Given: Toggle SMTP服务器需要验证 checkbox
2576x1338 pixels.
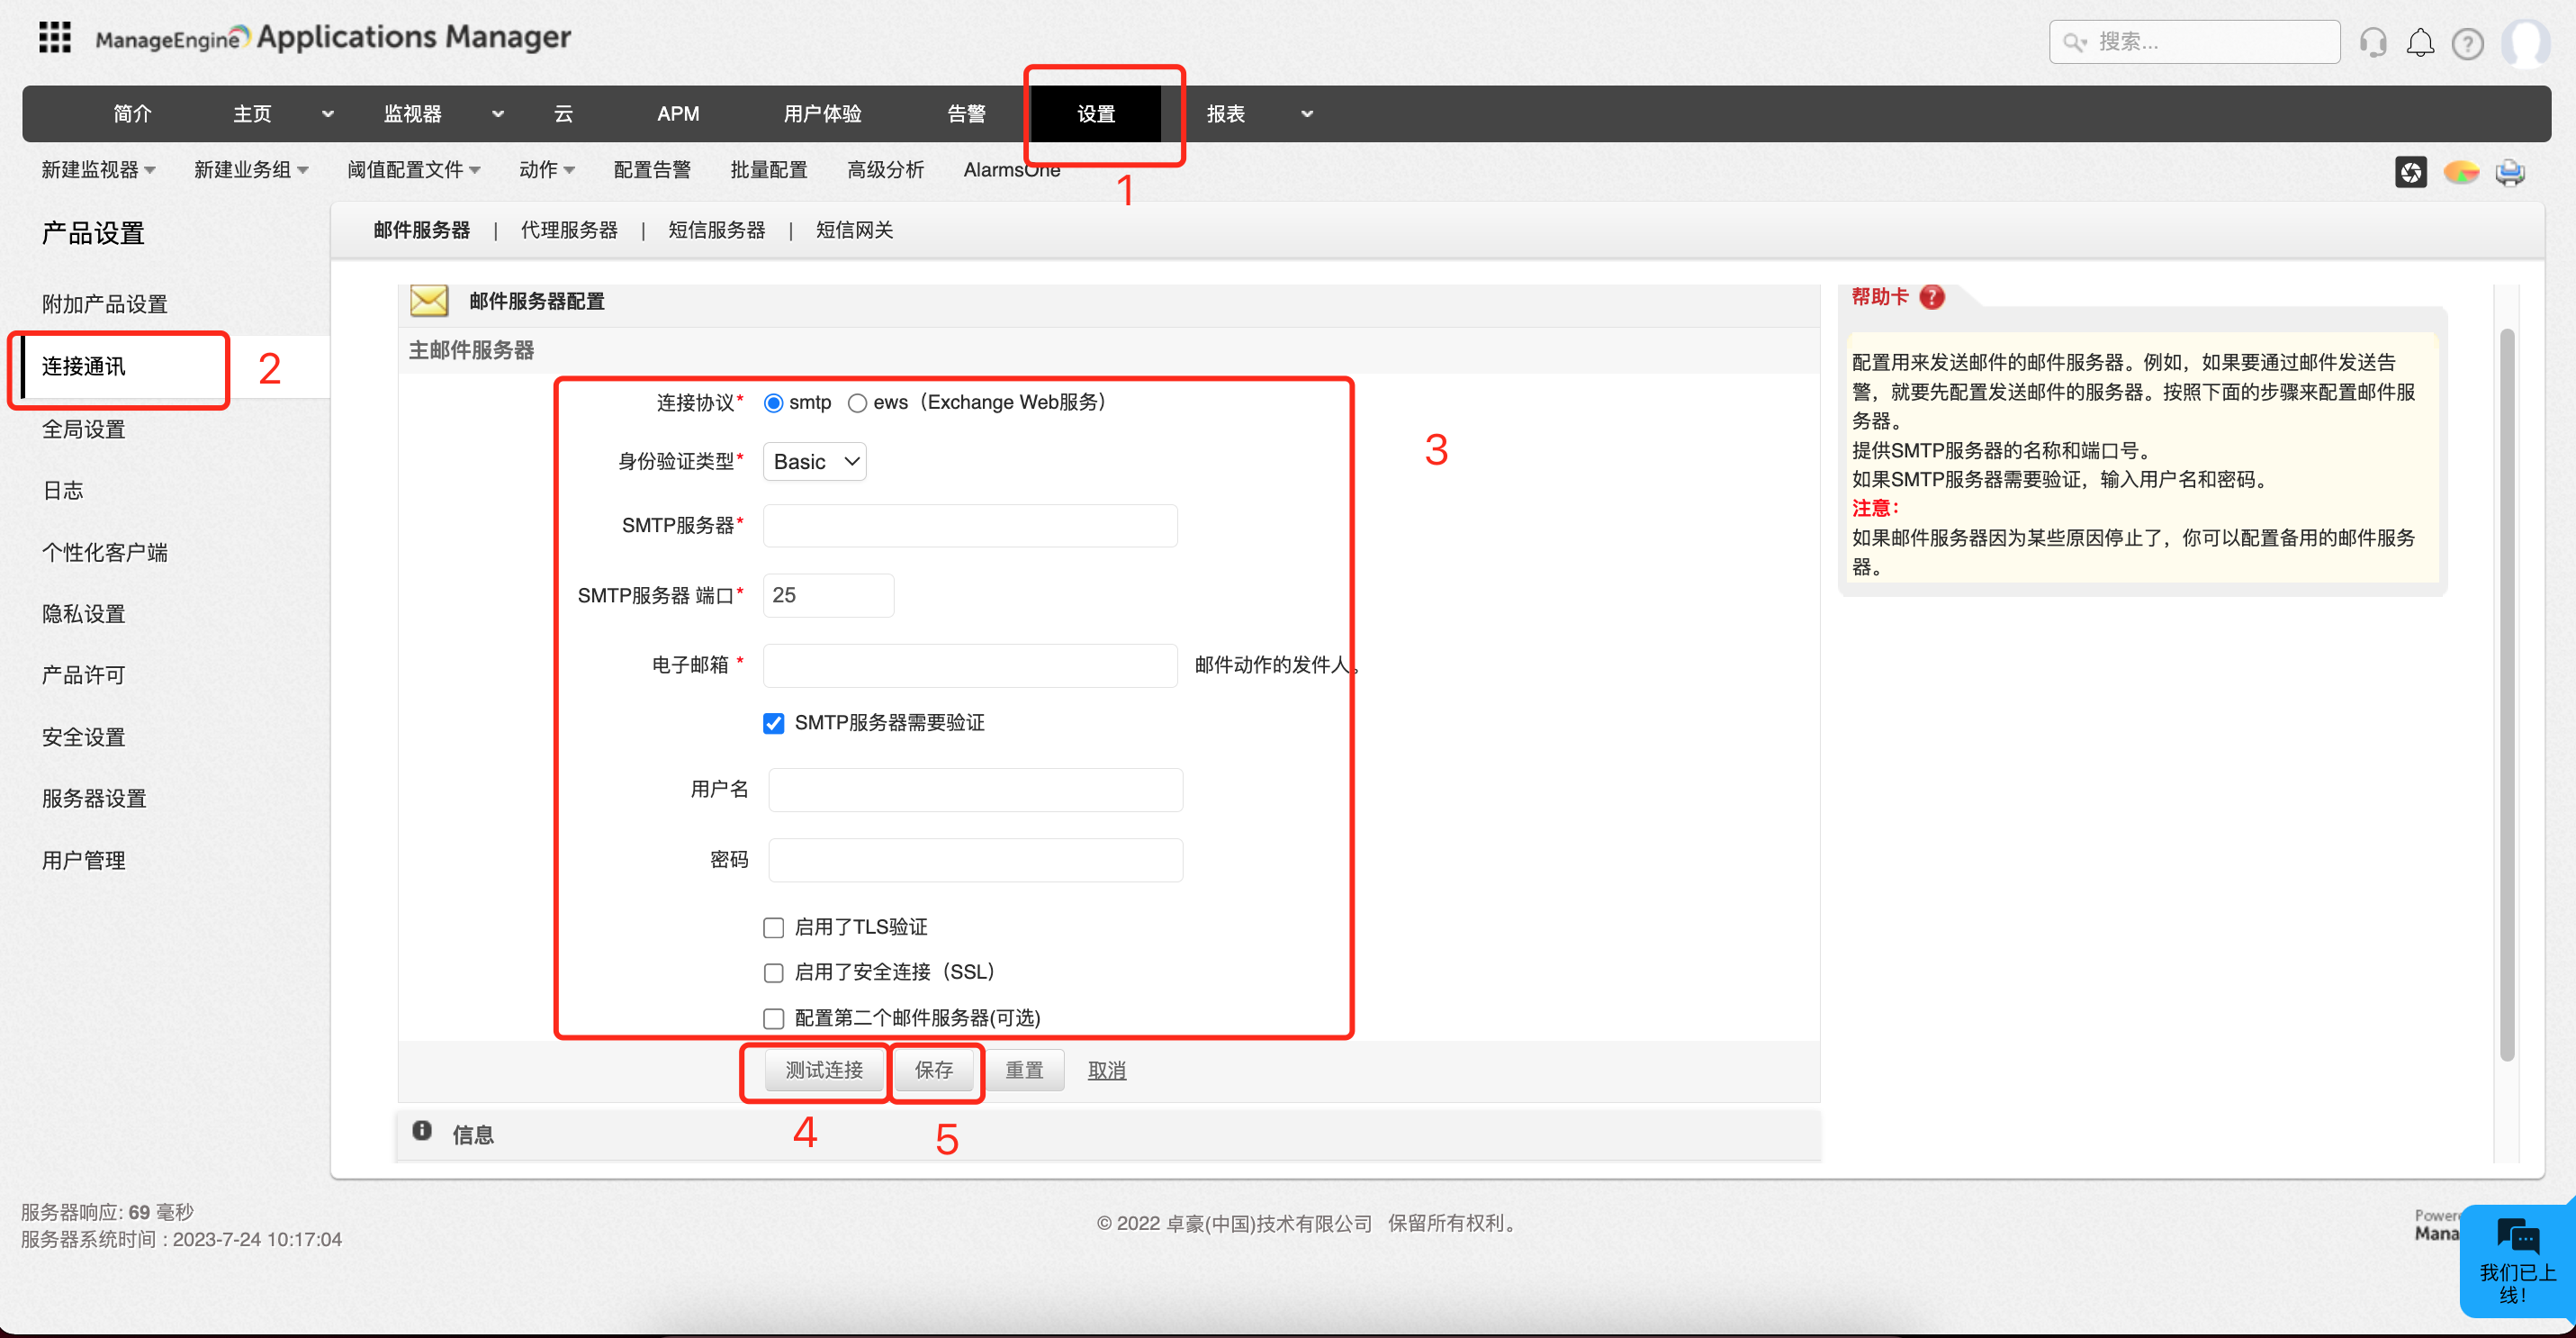Looking at the screenshot, I should pos(773,723).
